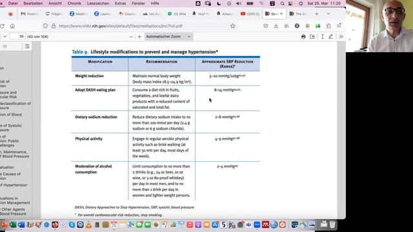Open the library bookshelf icon
Image resolution: width=413 pixels, height=232 pixels.
(287, 26)
